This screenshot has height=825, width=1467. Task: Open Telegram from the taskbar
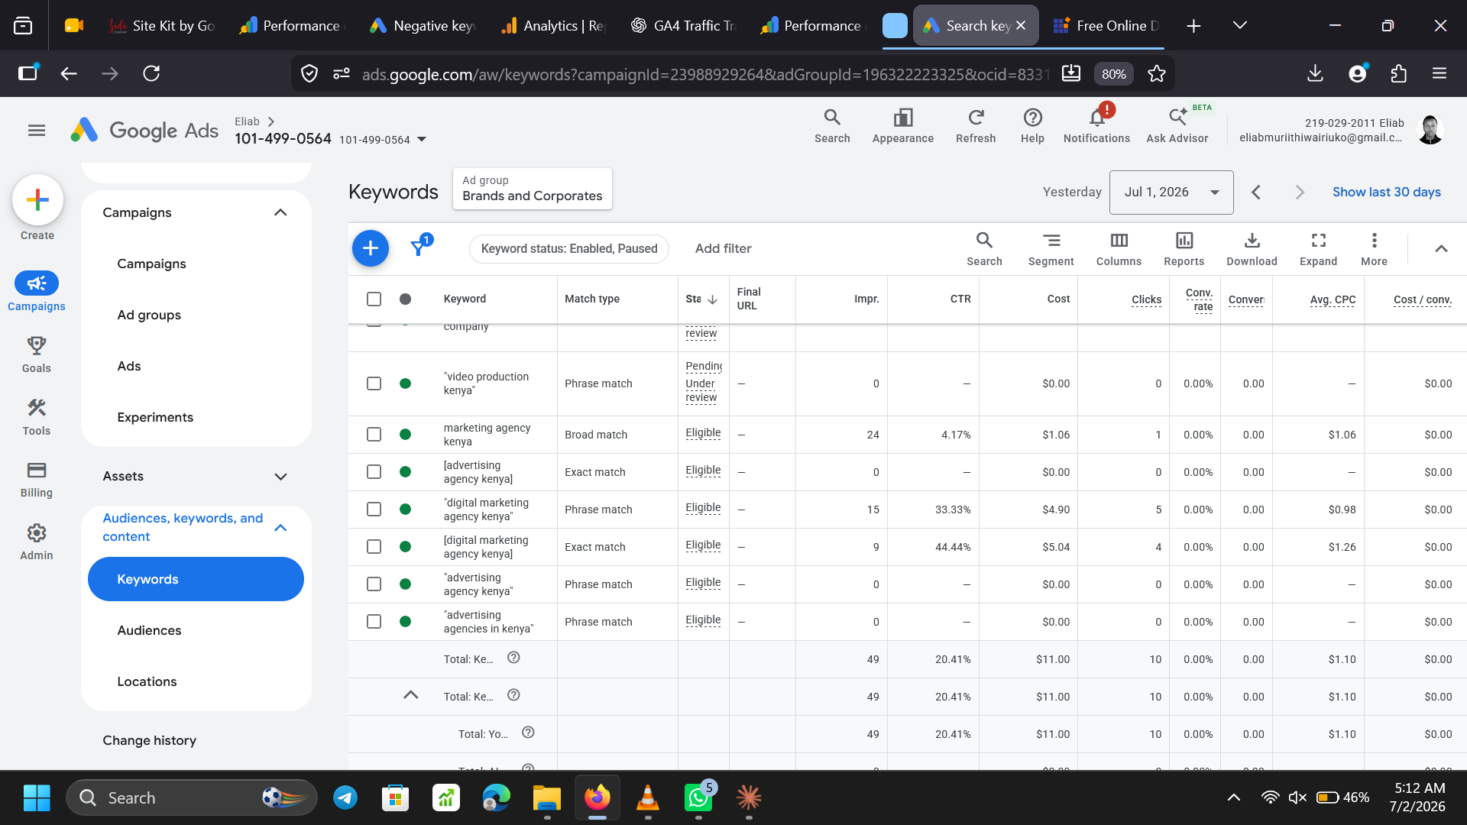[345, 798]
